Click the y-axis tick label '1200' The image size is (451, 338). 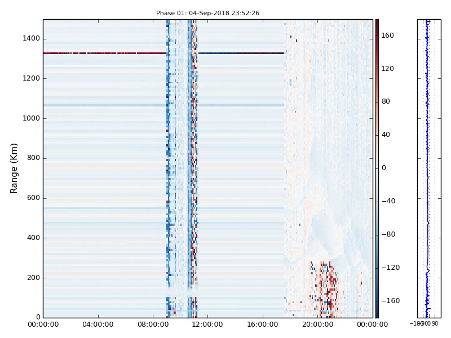(x=32, y=78)
